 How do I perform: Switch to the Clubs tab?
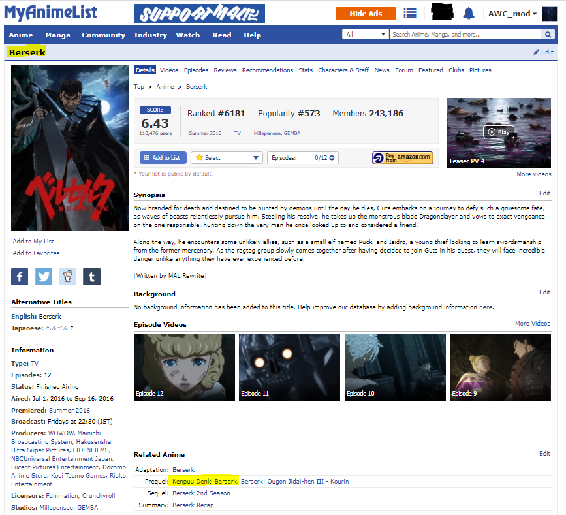pos(456,70)
